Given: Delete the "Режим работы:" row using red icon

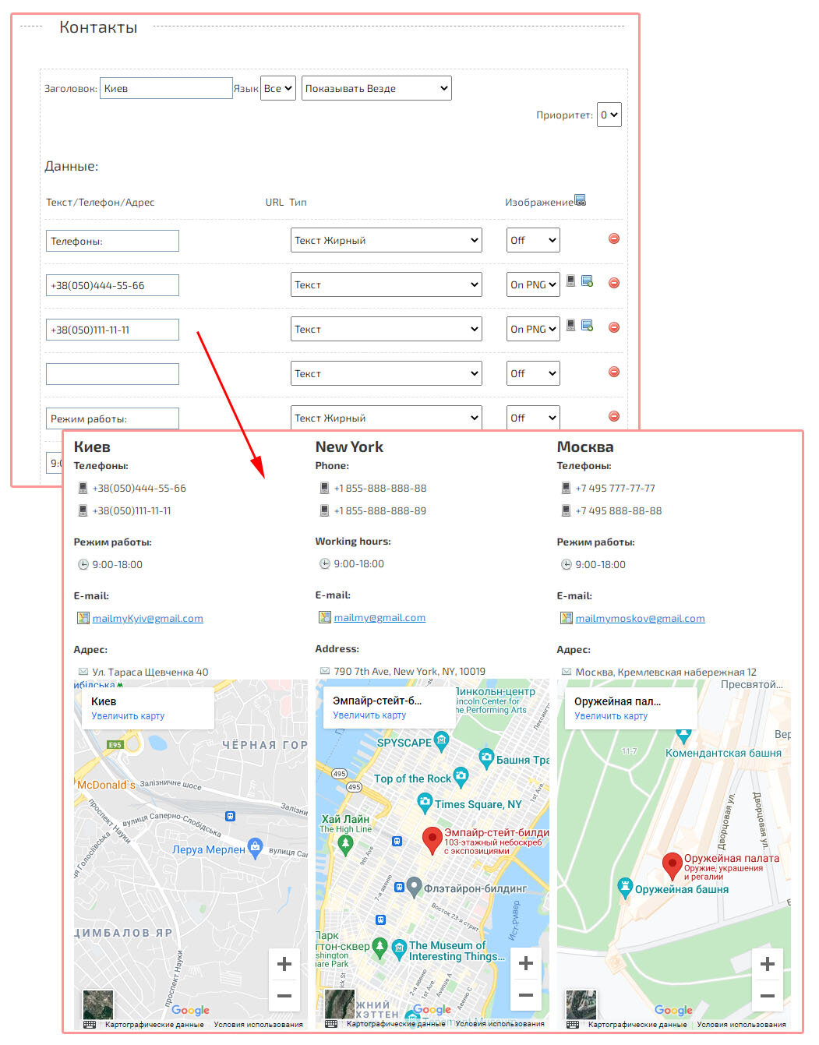Looking at the screenshot, I should pos(614,416).
